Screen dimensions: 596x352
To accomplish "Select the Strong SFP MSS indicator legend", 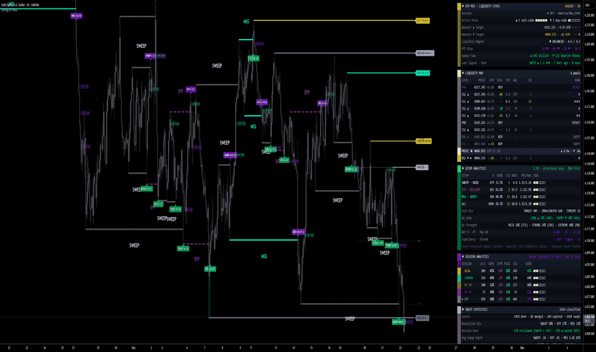I will coord(9,10).
